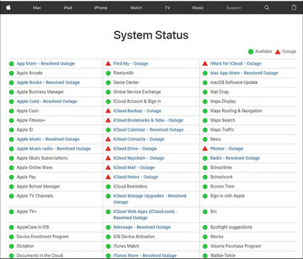
Task: Open the TV menu
Action: click(x=167, y=8)
